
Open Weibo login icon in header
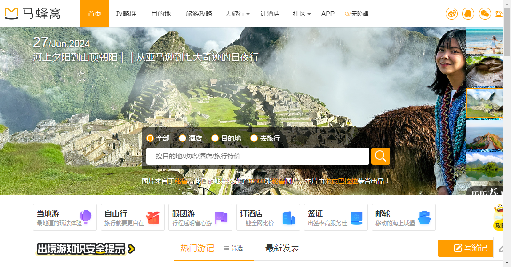pyautogui.click(x=452, y=14)
